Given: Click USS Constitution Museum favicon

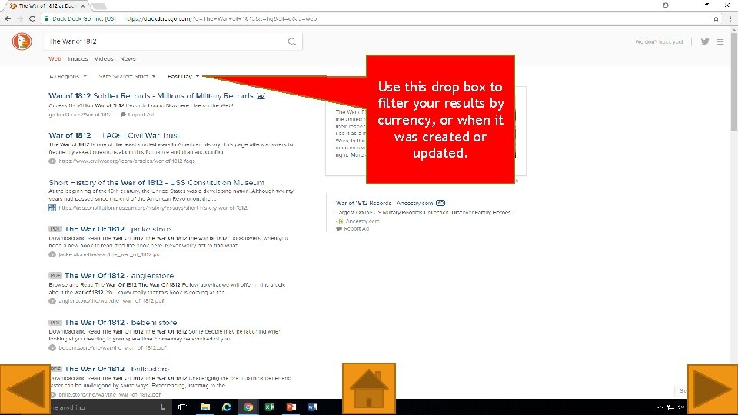Looking at the screenshot, I should [x=52, y=207].
